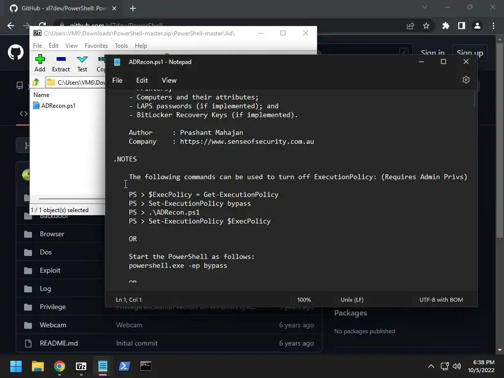
Task: Bookmark this tab star icon
Action: coord(426,26)
